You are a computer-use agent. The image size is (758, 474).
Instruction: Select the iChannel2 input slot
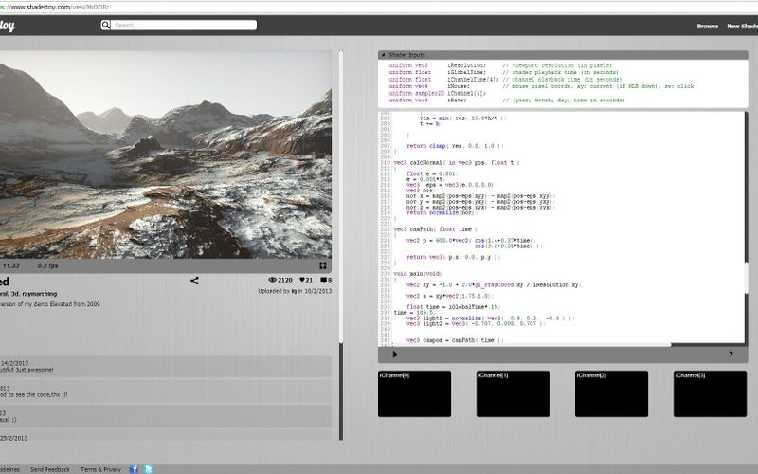click(611, 393)
